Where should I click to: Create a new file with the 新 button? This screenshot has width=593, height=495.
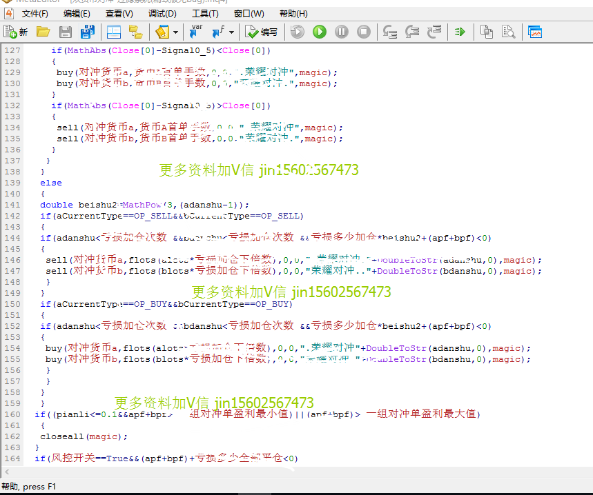(x=15, y=32)
